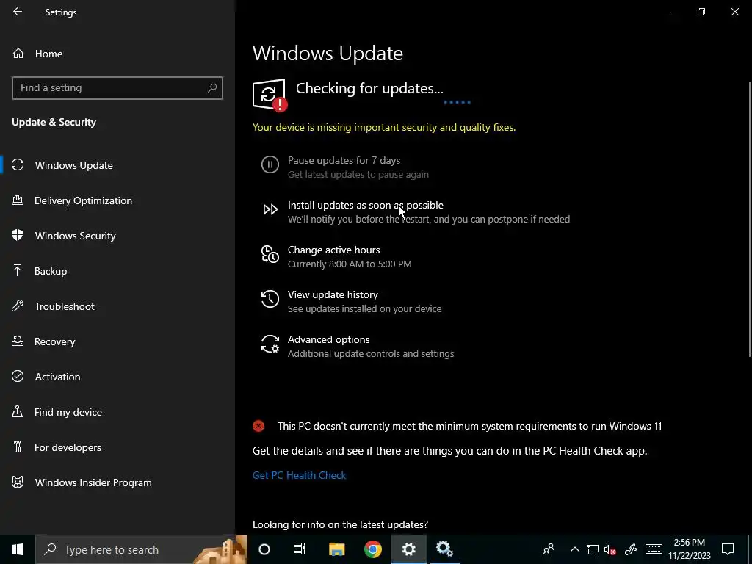Click the Delivery Optimization icon
752x564 pixels.
point(18,200)
